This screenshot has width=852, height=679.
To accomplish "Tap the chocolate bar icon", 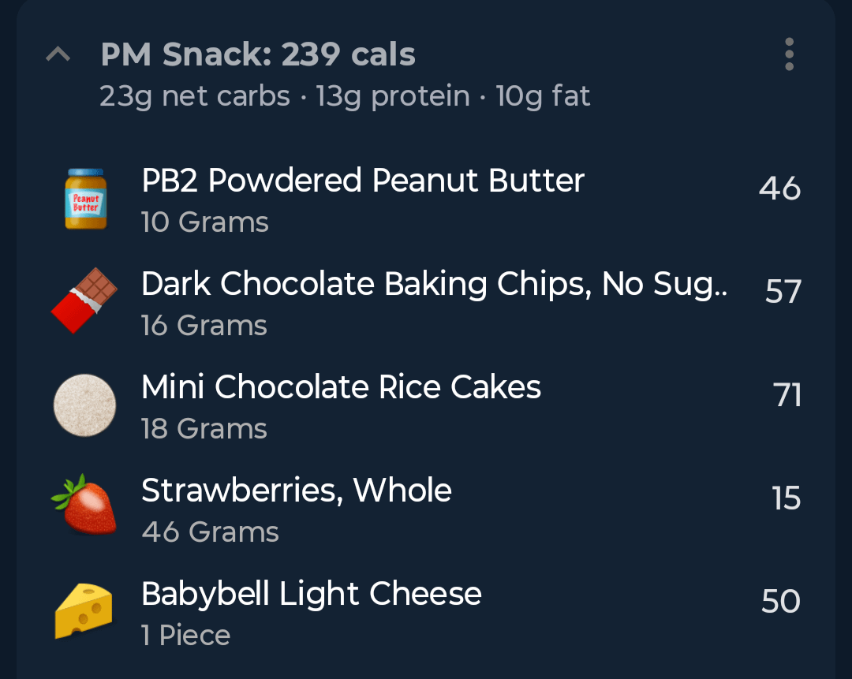I will [x=84, y=300].
